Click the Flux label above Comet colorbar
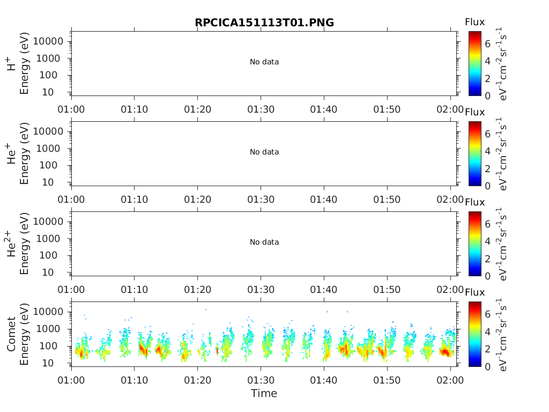 pos(474,292)
